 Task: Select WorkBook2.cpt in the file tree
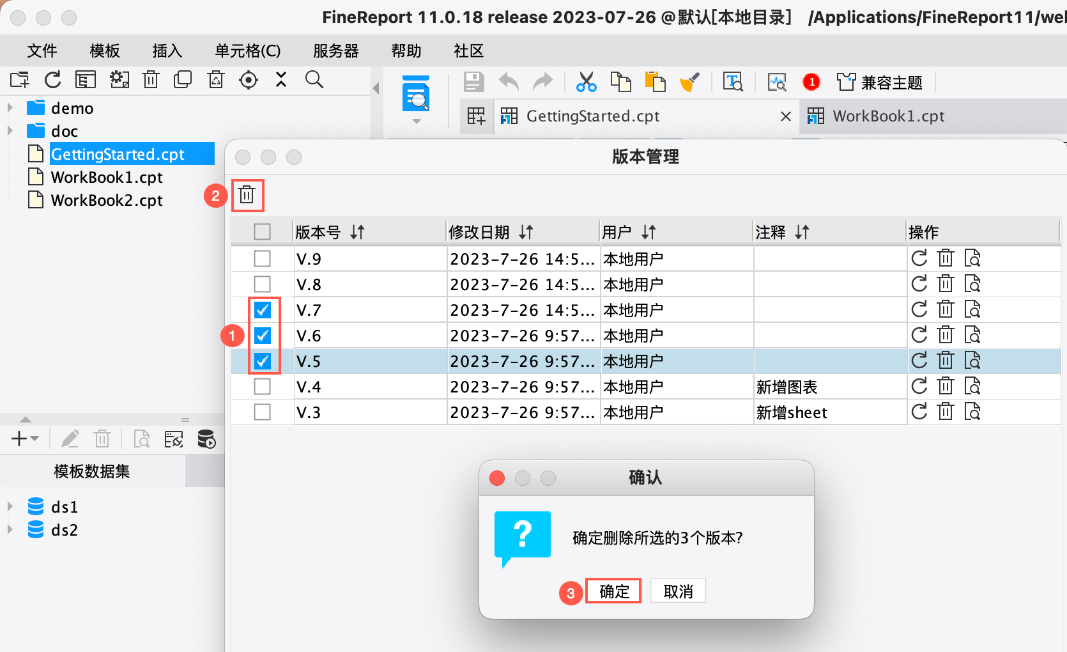(x=107, y=200)
